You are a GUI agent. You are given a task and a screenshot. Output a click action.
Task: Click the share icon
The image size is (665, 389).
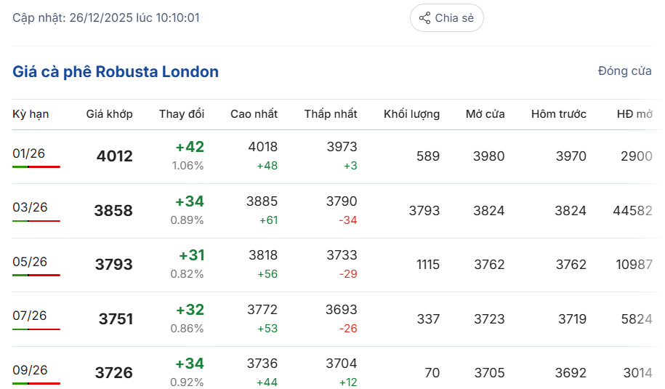point(424,18)
